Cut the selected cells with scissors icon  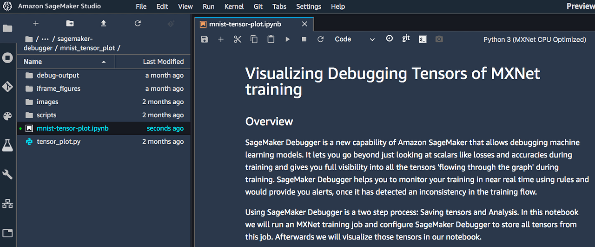[x=238, y=39]
